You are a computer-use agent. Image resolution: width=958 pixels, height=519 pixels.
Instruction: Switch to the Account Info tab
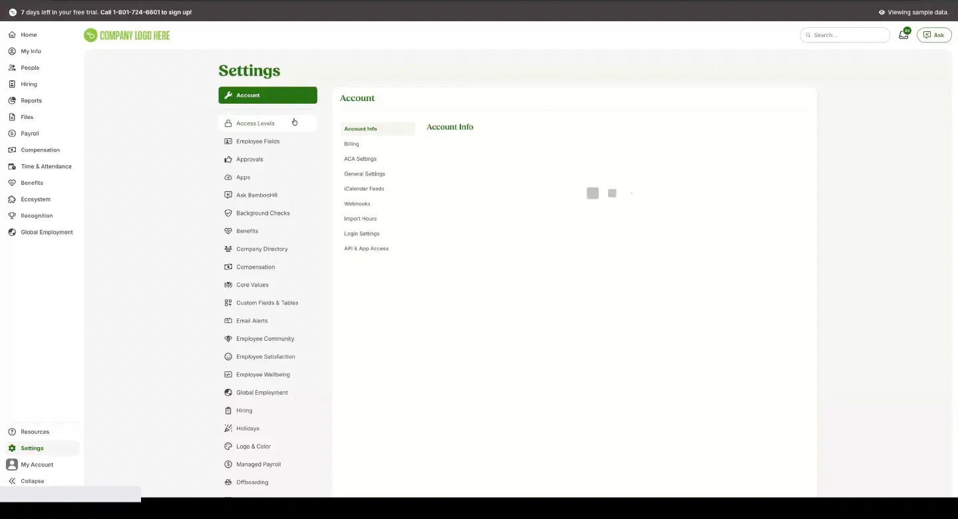[378, 129]
